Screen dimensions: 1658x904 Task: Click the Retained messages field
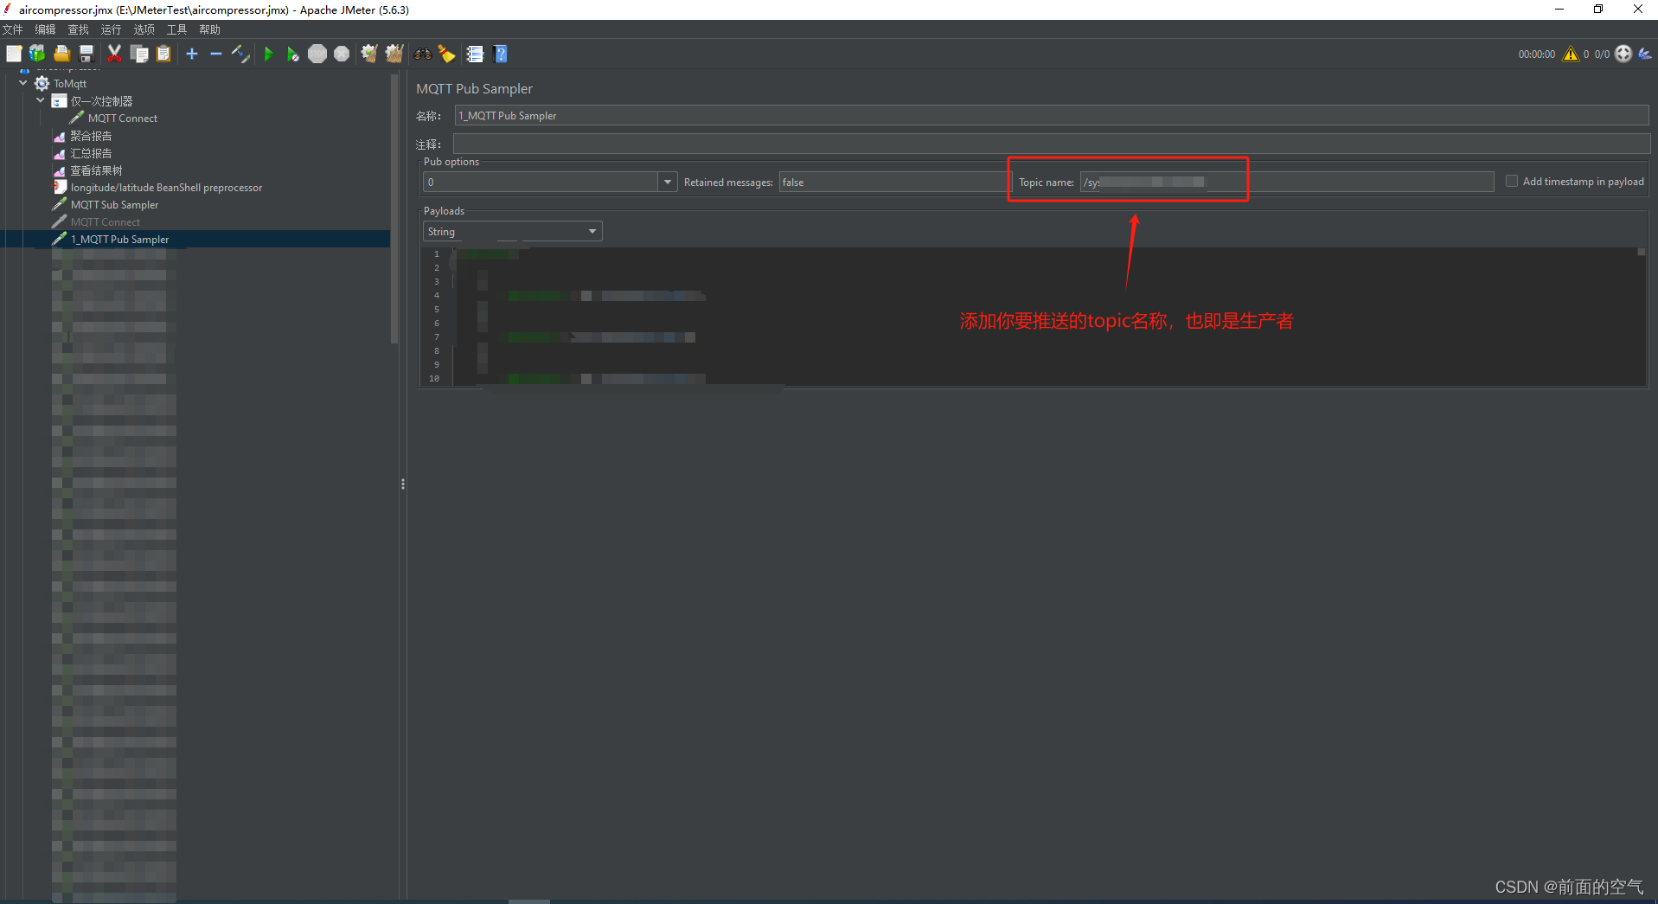(894, 182)
